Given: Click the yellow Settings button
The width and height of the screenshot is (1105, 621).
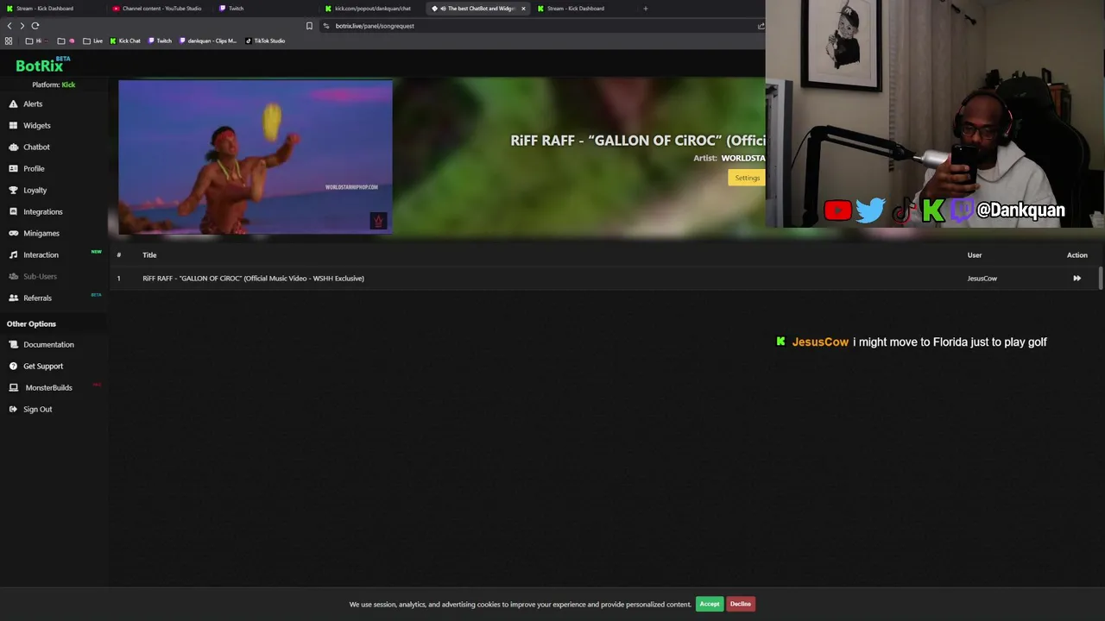Looking at the screenshot, I should (x=747, y=178).
